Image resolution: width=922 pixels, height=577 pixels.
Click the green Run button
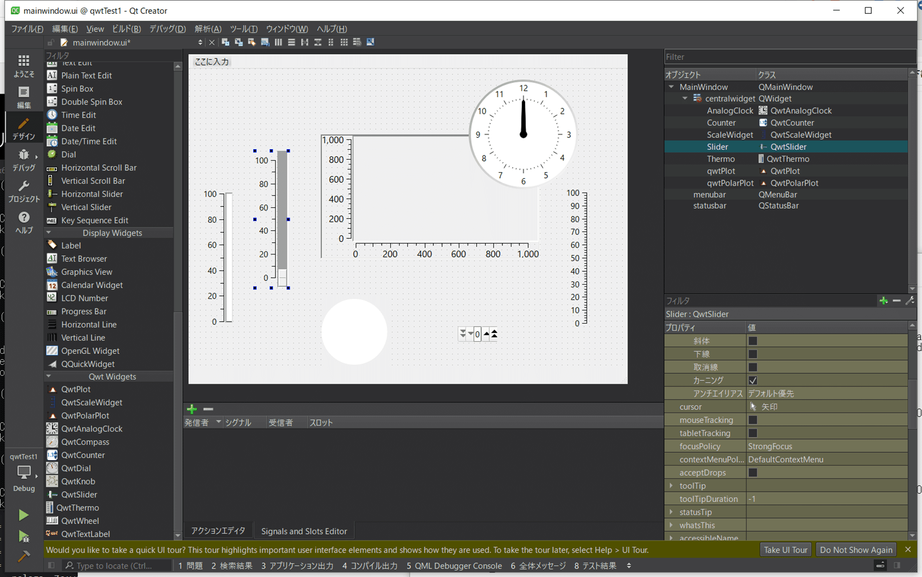24,514
